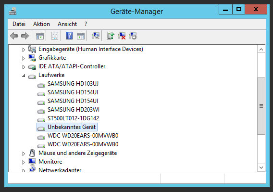Click the Geräte-Manager title bar app icon
Viewport: 273px width, 192px height.
12,12
